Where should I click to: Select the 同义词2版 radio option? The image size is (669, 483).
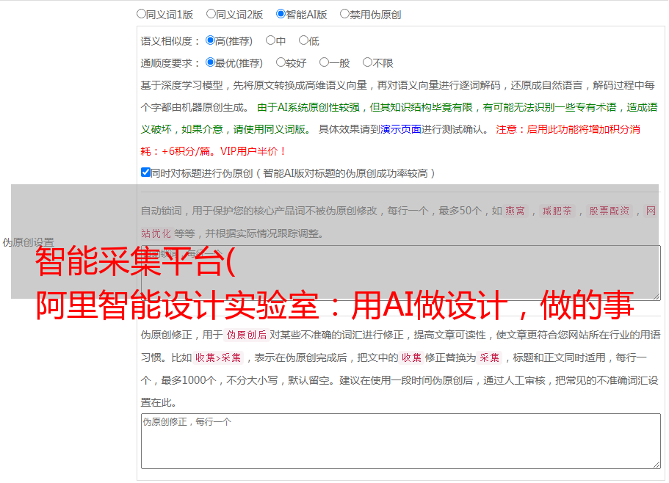(211, 14)
